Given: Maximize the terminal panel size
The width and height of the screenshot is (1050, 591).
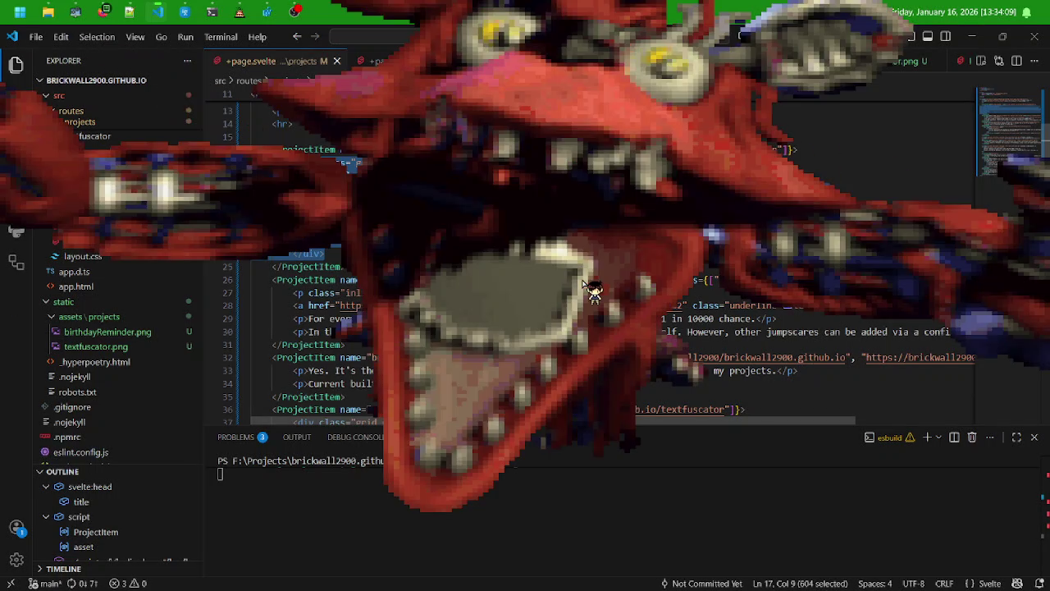Looking at the screenshot, I should 1016,438.
